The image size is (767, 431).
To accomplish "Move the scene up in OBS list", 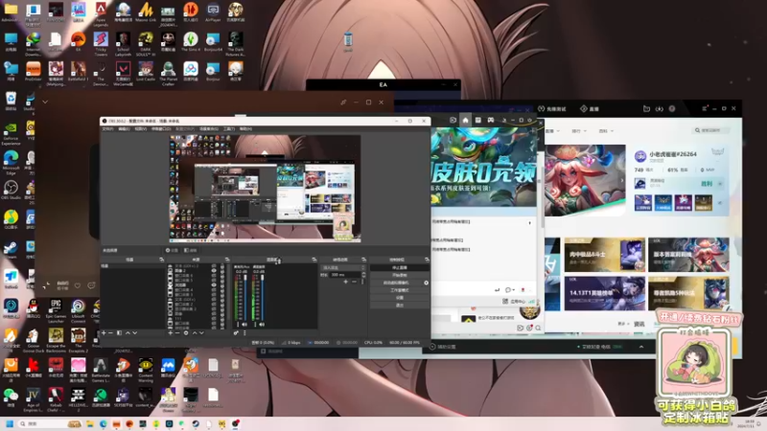I will click(x=128, y=332).
